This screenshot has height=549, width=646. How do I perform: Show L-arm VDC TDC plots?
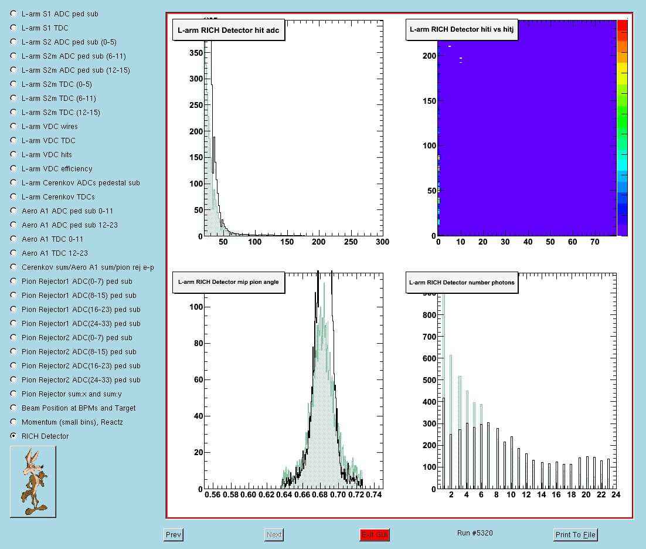(13, 140)
